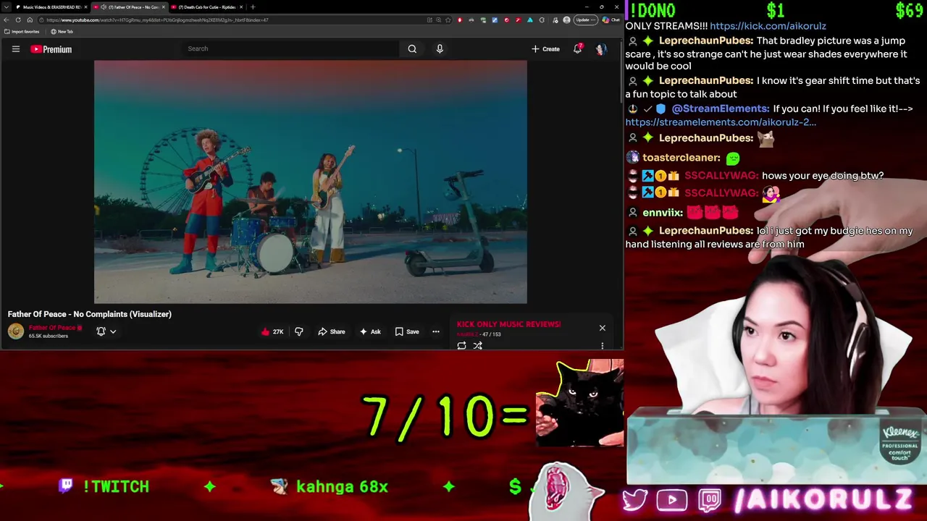The width and height of the screenshot is (927, 521).
Task: Click the 'KICK ONLY MUSIC REVIEWS!' playlist title
Action: pyautogui.click(x=508, y=324)
